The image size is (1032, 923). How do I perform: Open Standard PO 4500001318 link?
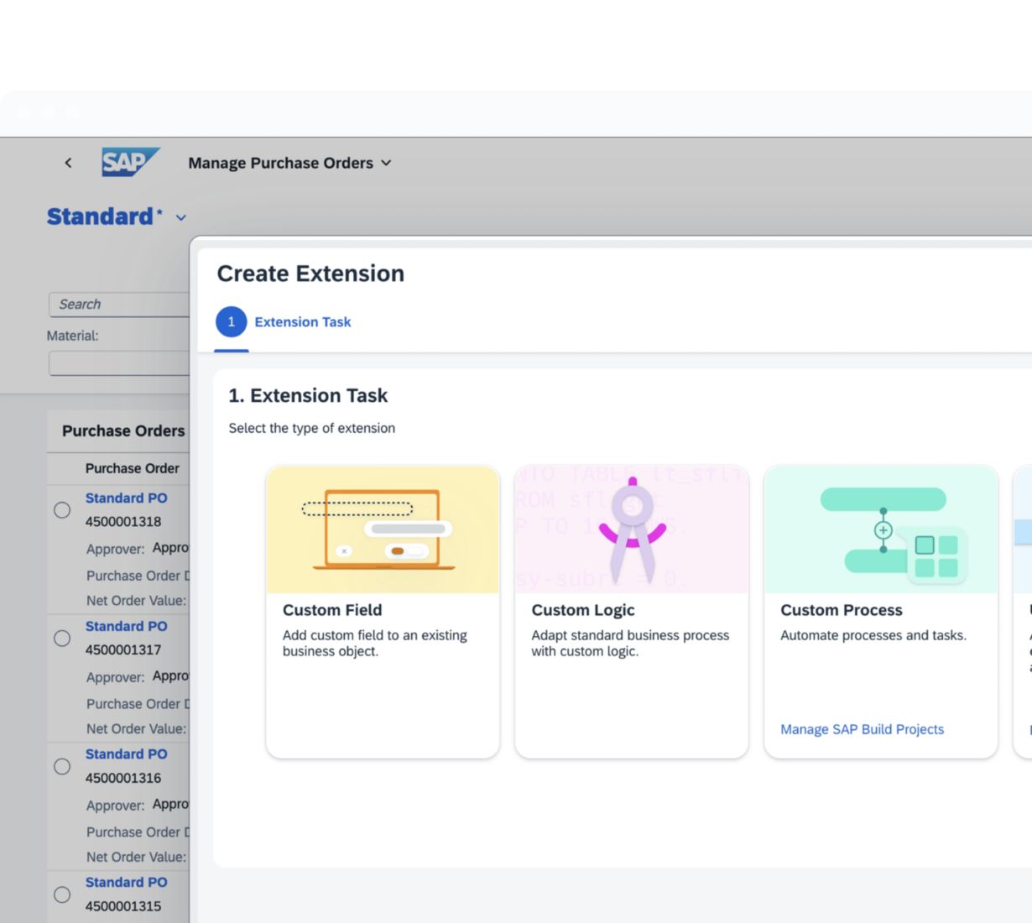coord(126,498)
